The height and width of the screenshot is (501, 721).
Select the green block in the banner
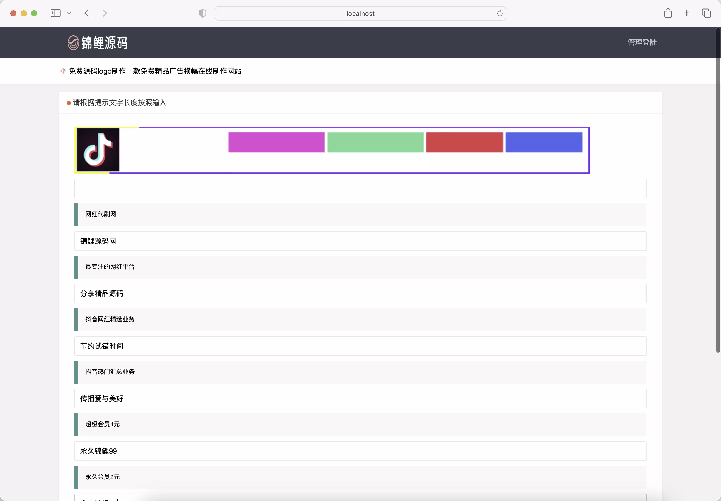(375, 142)
